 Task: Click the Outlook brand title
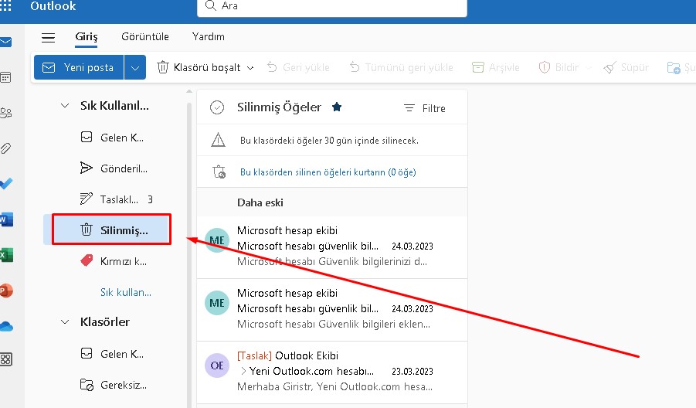pos(53,5)
